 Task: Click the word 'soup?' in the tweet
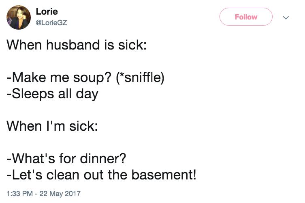(92, 78)
